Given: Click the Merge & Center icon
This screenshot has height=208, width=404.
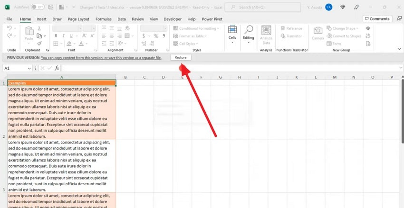Looking at the screenshot, I should [127, 36].
